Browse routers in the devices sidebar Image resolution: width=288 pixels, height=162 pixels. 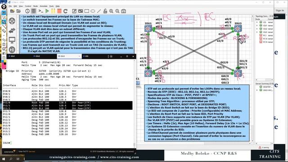[x=12, y=21]
